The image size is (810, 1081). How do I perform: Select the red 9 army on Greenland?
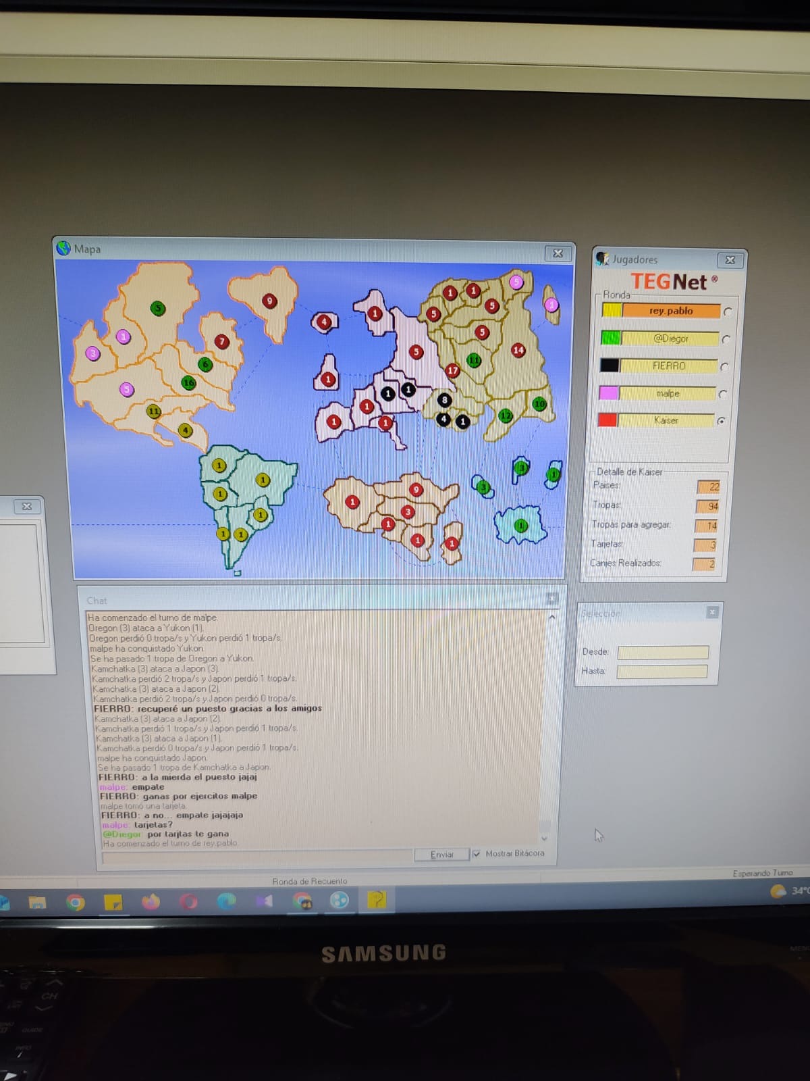point(269,301)
